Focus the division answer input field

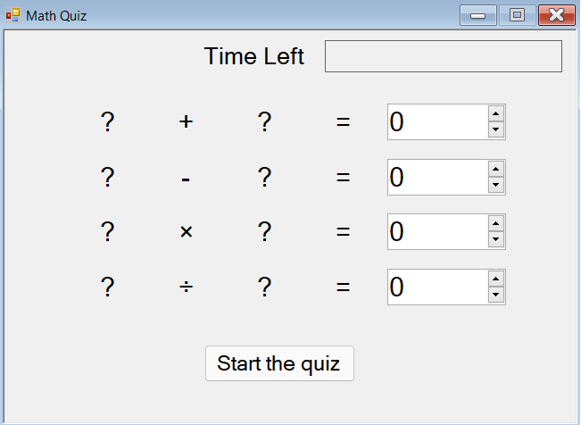[x=437, y=287]
